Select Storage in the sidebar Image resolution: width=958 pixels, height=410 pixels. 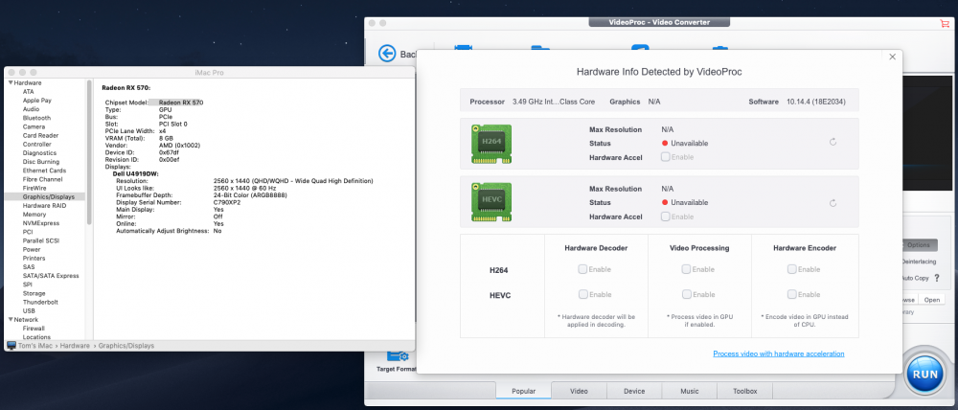[x=34, y=293]
